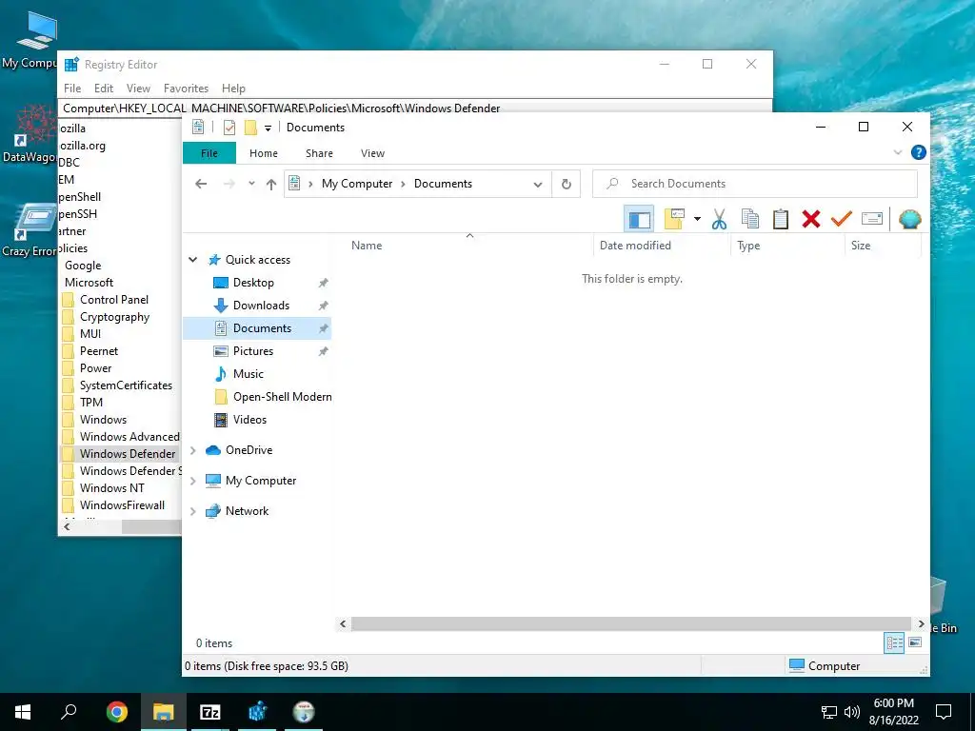The image size is (975, 731).
Task: Open the Home ribbon tab
Action: (x=264, y=153)
